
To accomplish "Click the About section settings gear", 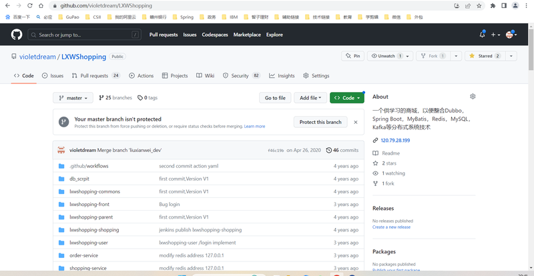I will pyautogui.click(x=473, y=97).
